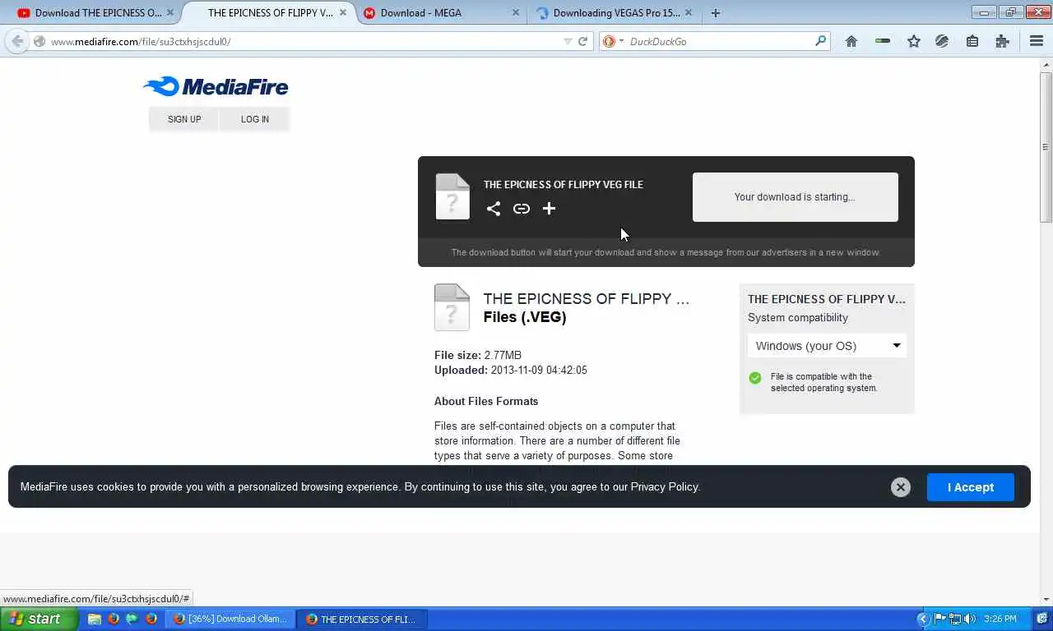The width and height of the screenshot is (1053, 631).
Task: Click the globe-style toolbar icon next to star
Action: click(x=942, y=41)
